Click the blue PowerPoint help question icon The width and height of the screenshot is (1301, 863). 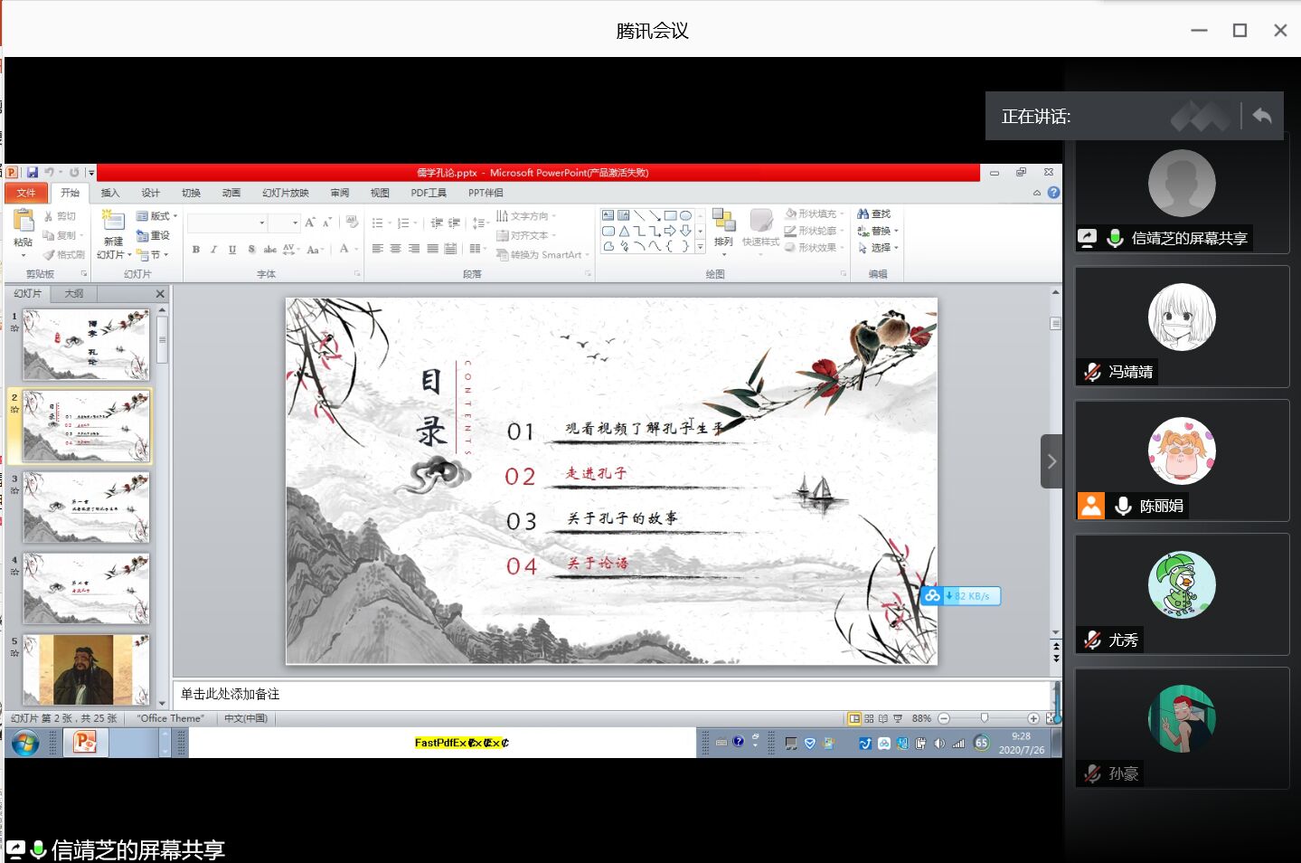1053,193
